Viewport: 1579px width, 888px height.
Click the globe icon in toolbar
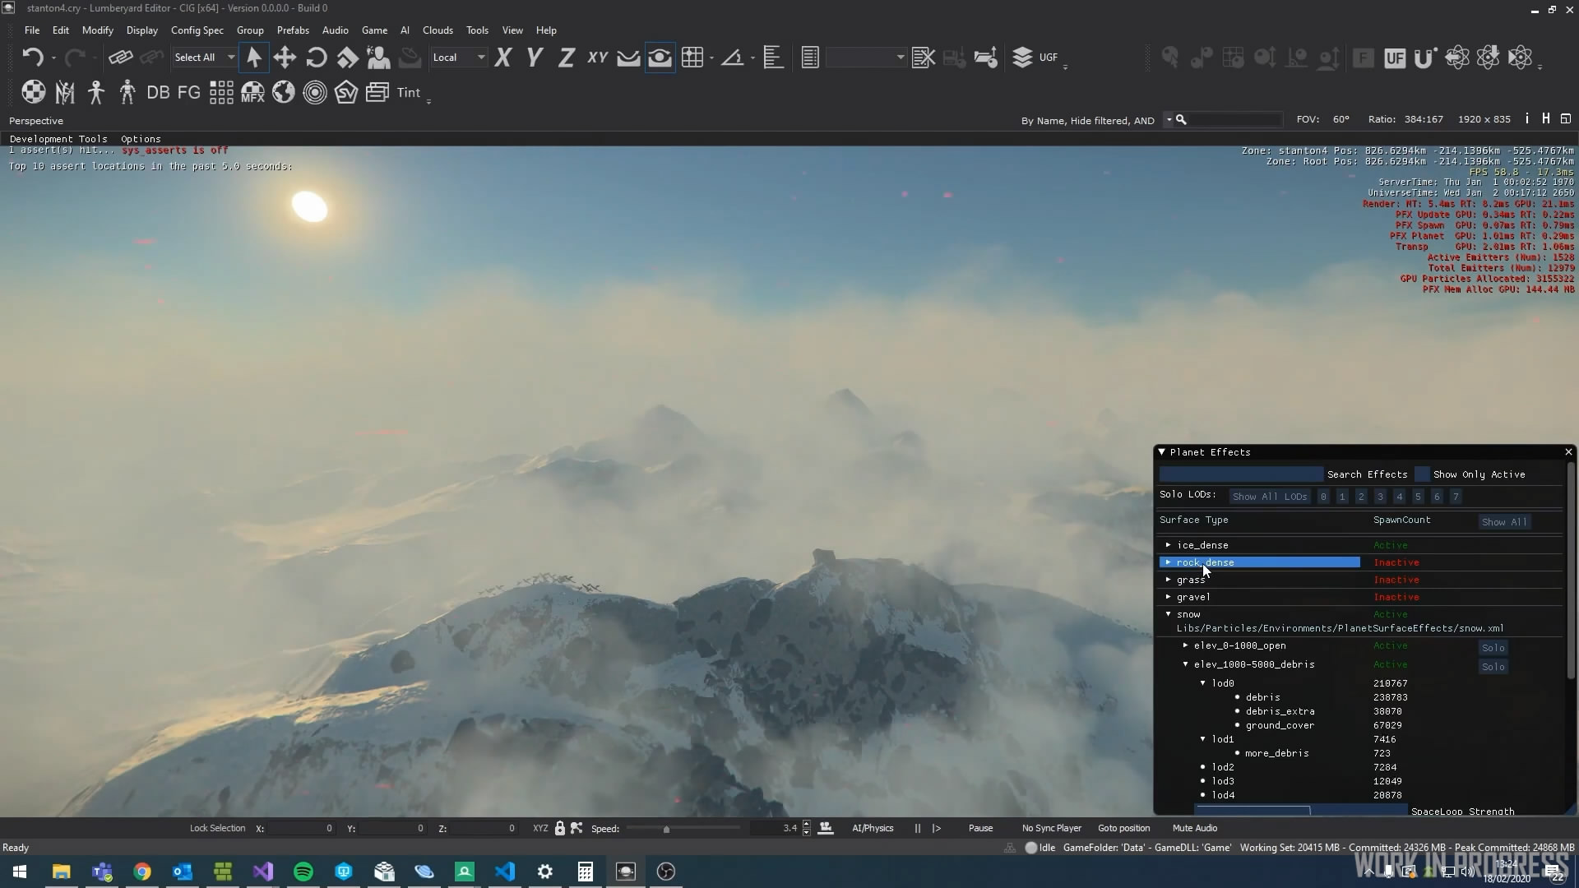(284, 93)
